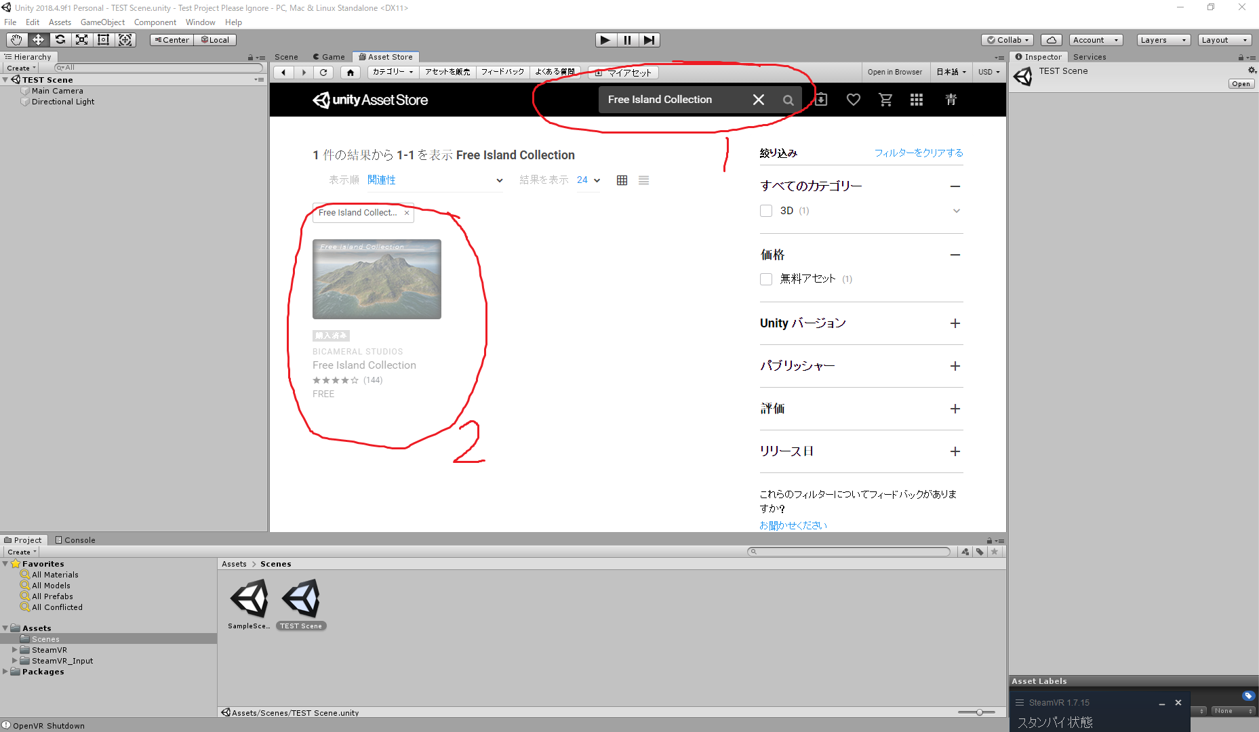Viewport: 1259px width, 732px height.
Task: Select the Rotate tool
Action: (x=60, y=39)
